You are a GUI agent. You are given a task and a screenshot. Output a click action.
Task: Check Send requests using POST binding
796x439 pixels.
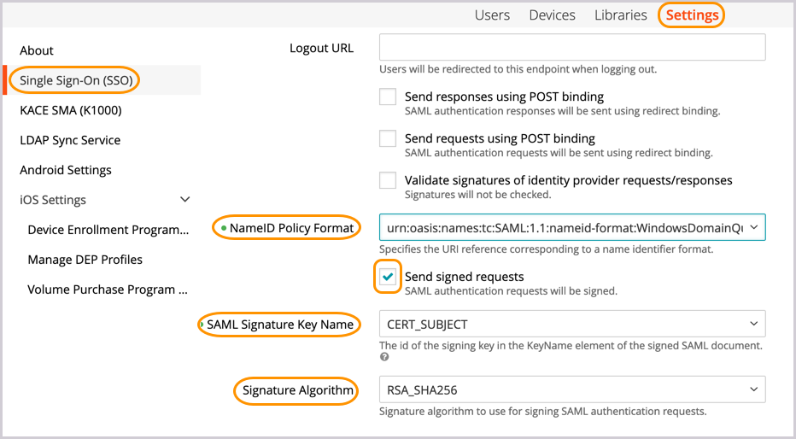click(x=388, y=138)
